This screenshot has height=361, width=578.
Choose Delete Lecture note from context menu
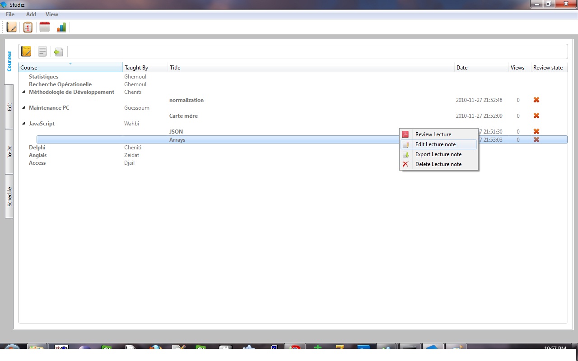438,164
